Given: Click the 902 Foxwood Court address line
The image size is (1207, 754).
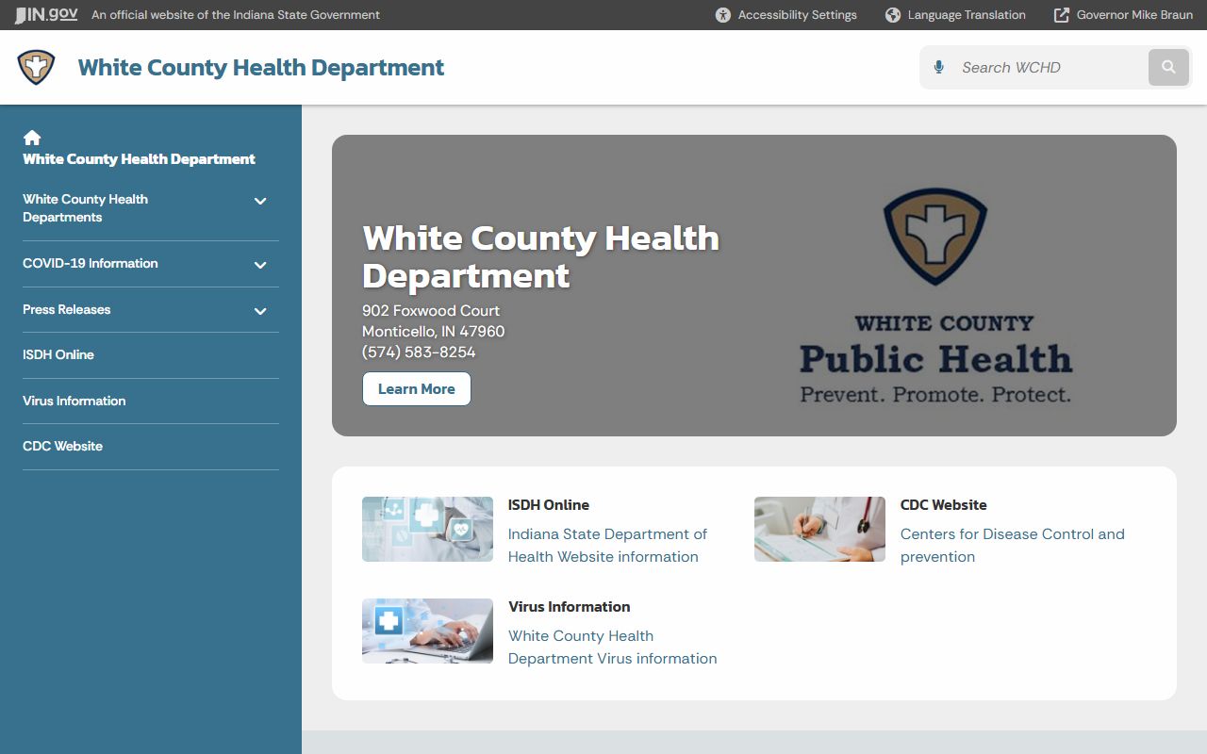Looking at the screenshot, I should 431,310.
